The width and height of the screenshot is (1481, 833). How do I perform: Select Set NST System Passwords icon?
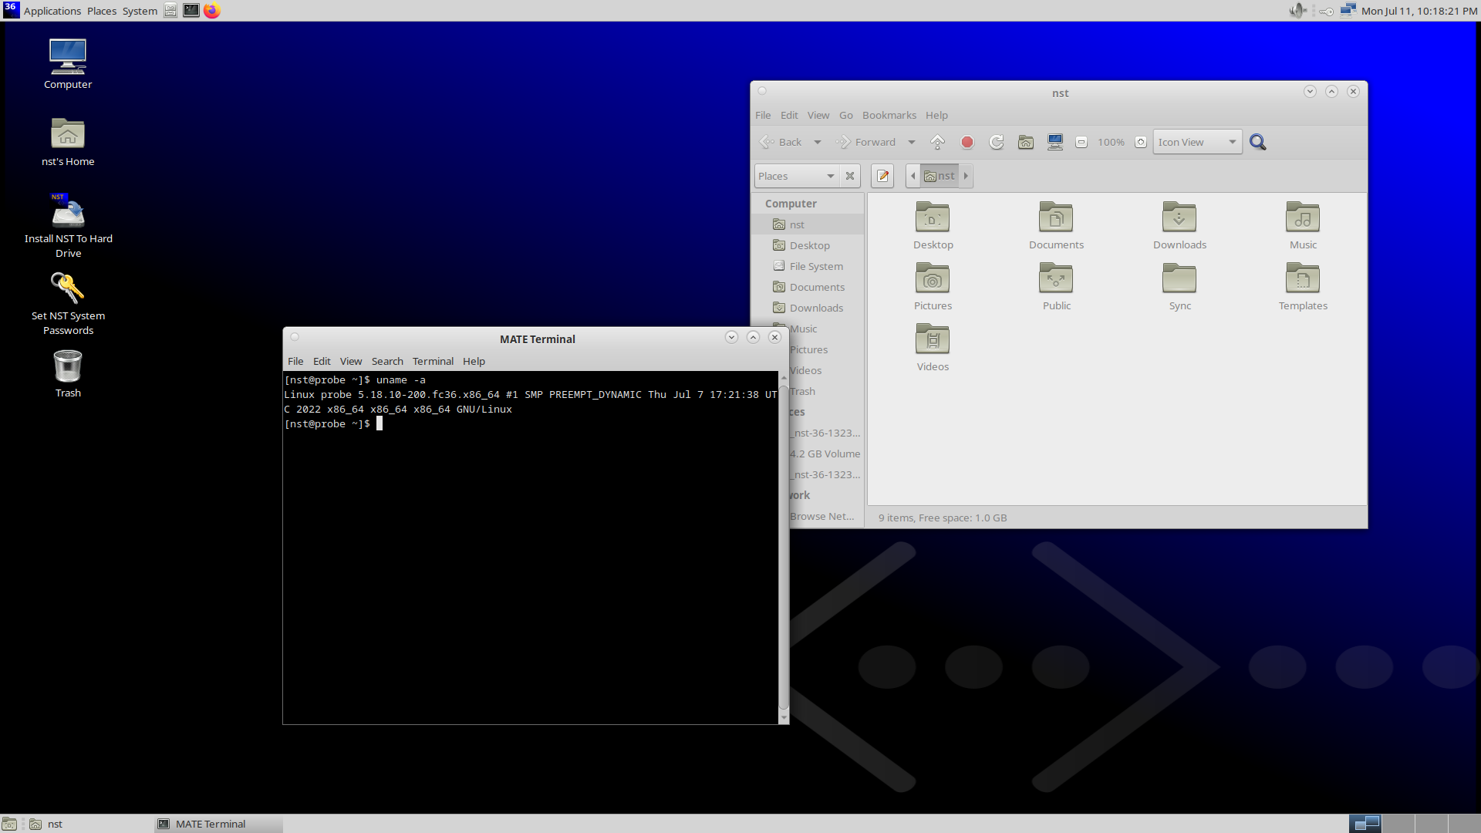tap(68, 303)
